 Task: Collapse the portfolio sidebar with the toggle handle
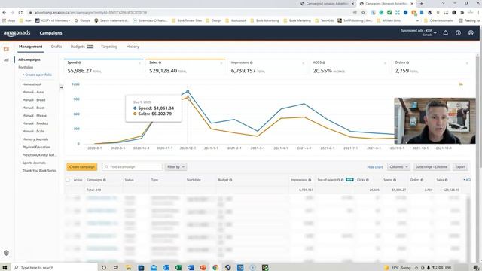tap(61, 87)
